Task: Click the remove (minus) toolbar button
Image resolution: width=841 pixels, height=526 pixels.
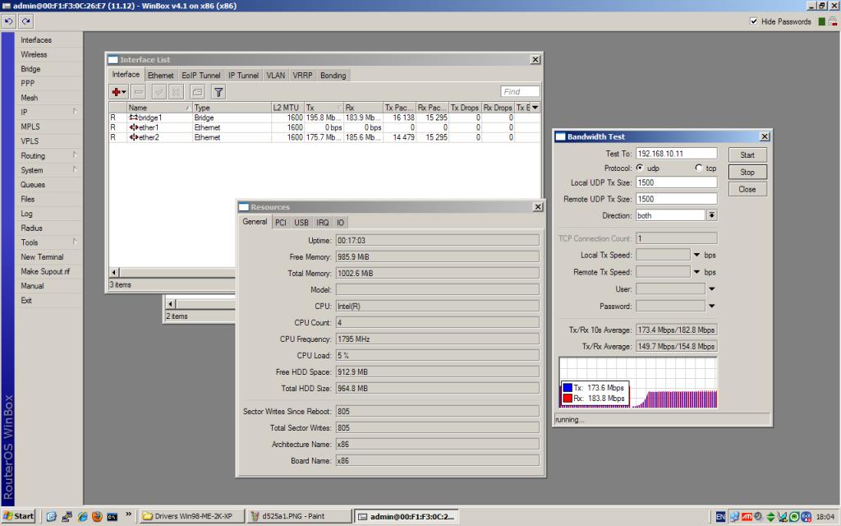Action: tap(139, 92)
